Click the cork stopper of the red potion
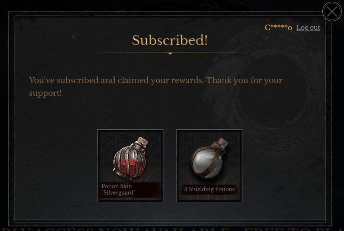The image size is (344, 231). [142, 142]
